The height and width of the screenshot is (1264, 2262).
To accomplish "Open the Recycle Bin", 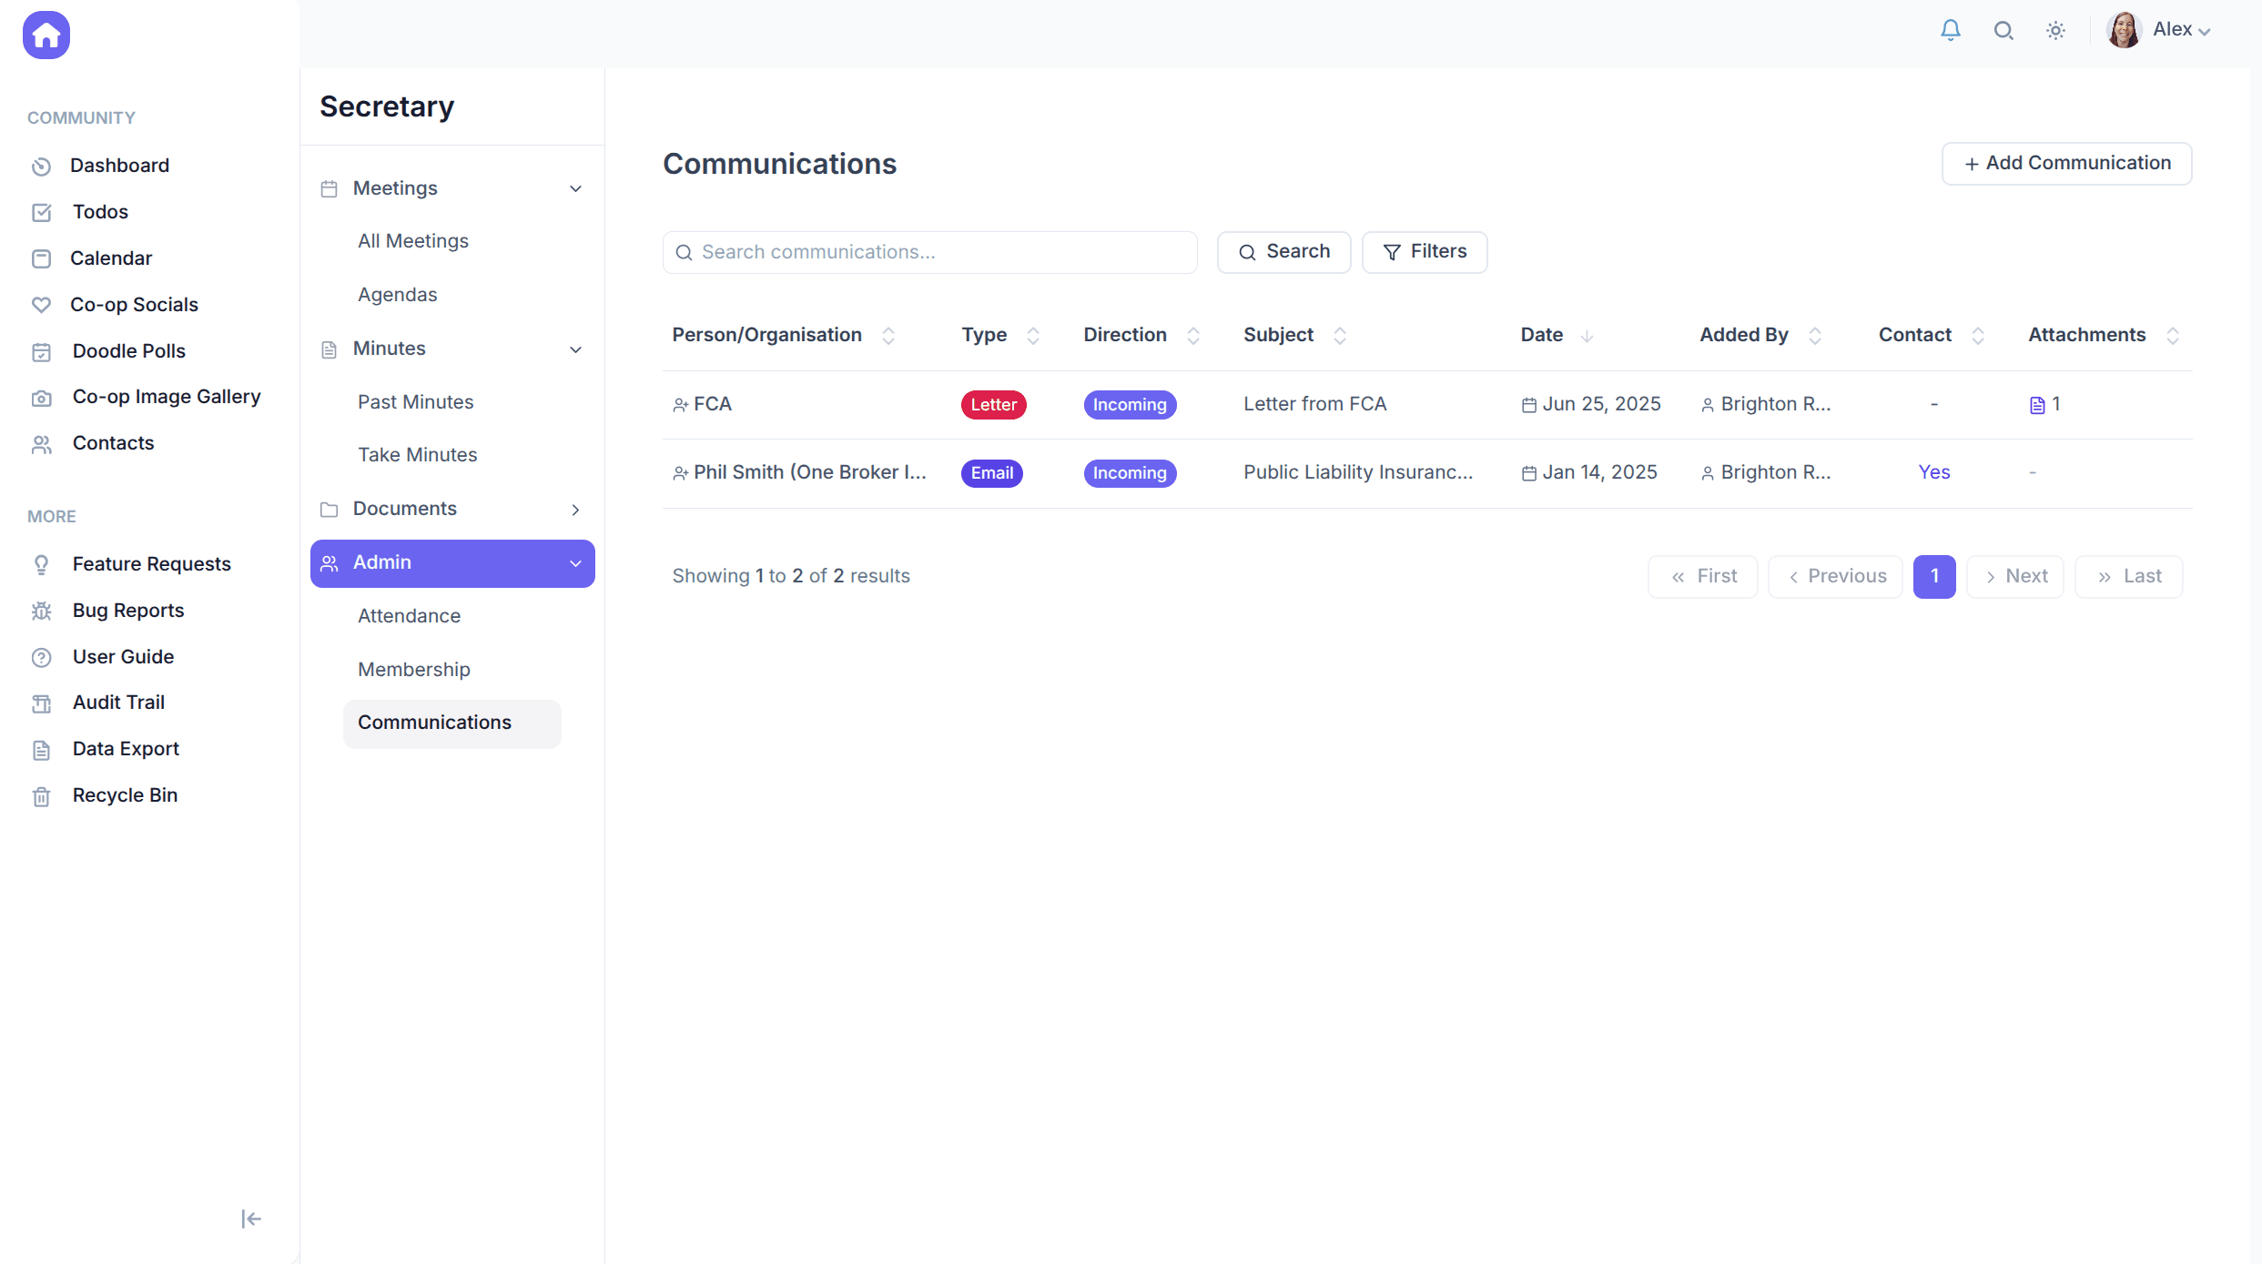I will pyautogui.click(x=125, y=795).
